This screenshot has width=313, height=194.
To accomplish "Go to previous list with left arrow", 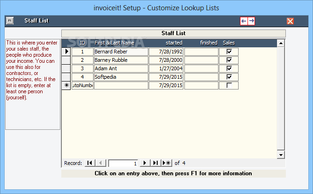I will click(244, 21).
